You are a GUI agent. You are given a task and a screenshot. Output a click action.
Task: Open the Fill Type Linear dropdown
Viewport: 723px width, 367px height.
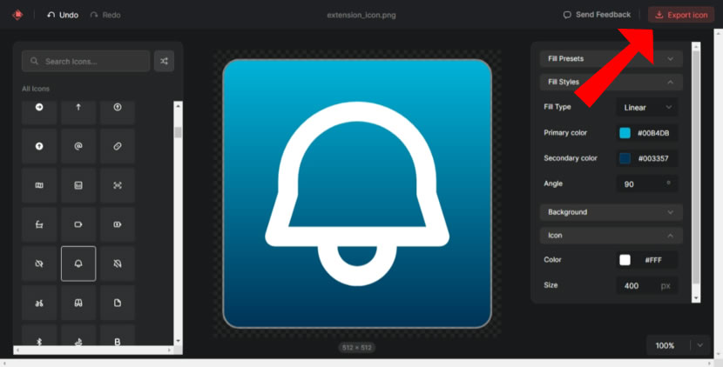click(x=647, y=107)
